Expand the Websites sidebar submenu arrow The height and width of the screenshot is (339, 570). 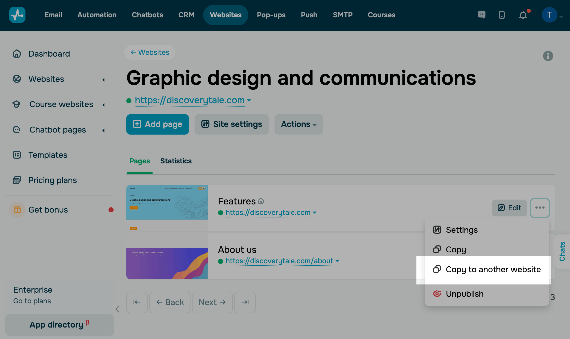(104, 80)
